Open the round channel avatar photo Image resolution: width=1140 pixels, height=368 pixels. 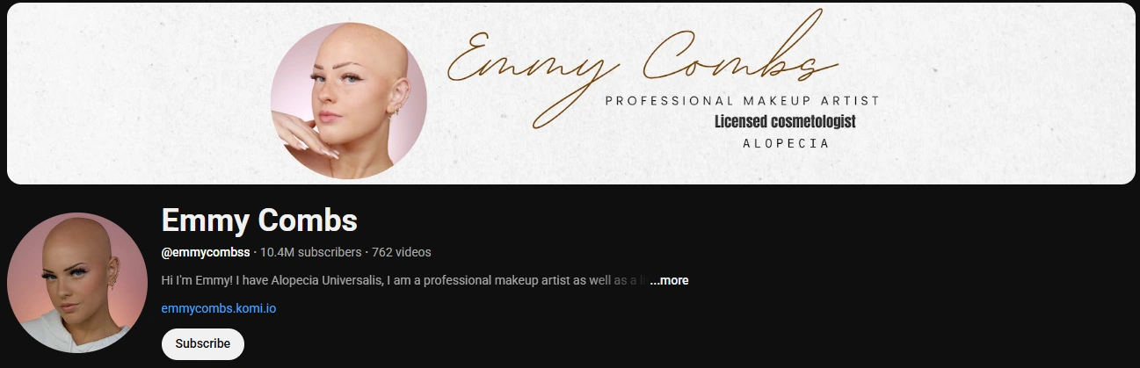77,283
